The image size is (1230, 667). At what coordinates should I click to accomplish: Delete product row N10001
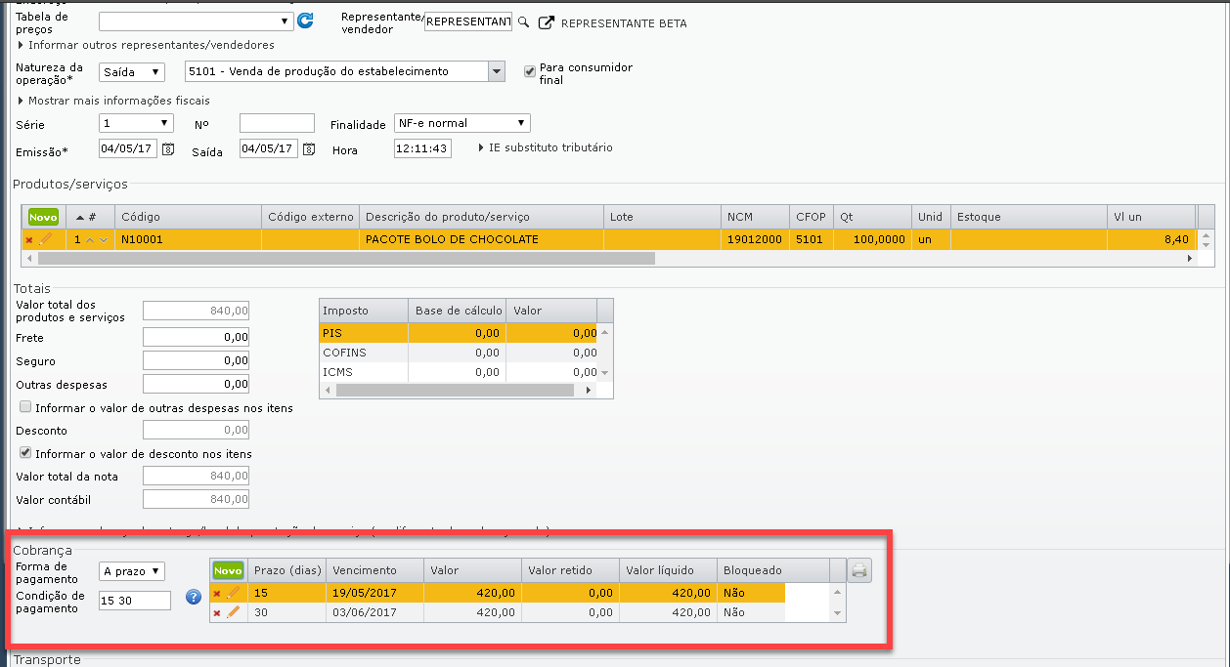pos(29,239)
